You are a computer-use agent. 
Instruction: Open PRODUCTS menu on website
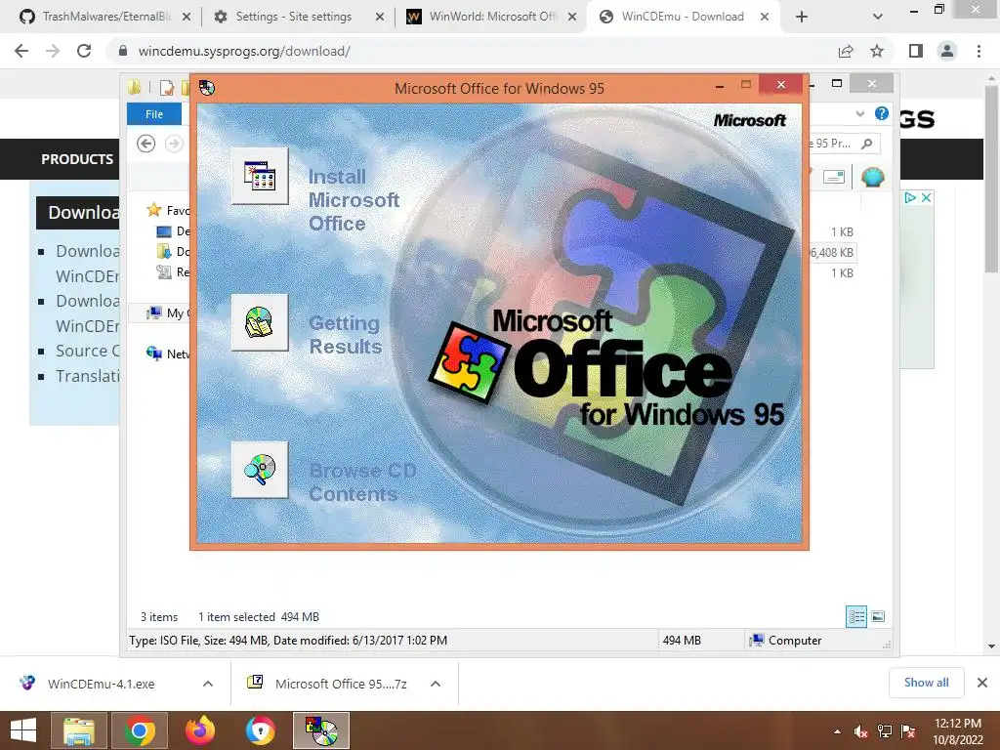77,159
